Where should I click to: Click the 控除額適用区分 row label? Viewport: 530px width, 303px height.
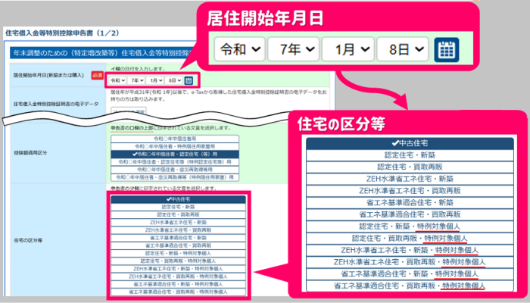(x=30, y=153)
